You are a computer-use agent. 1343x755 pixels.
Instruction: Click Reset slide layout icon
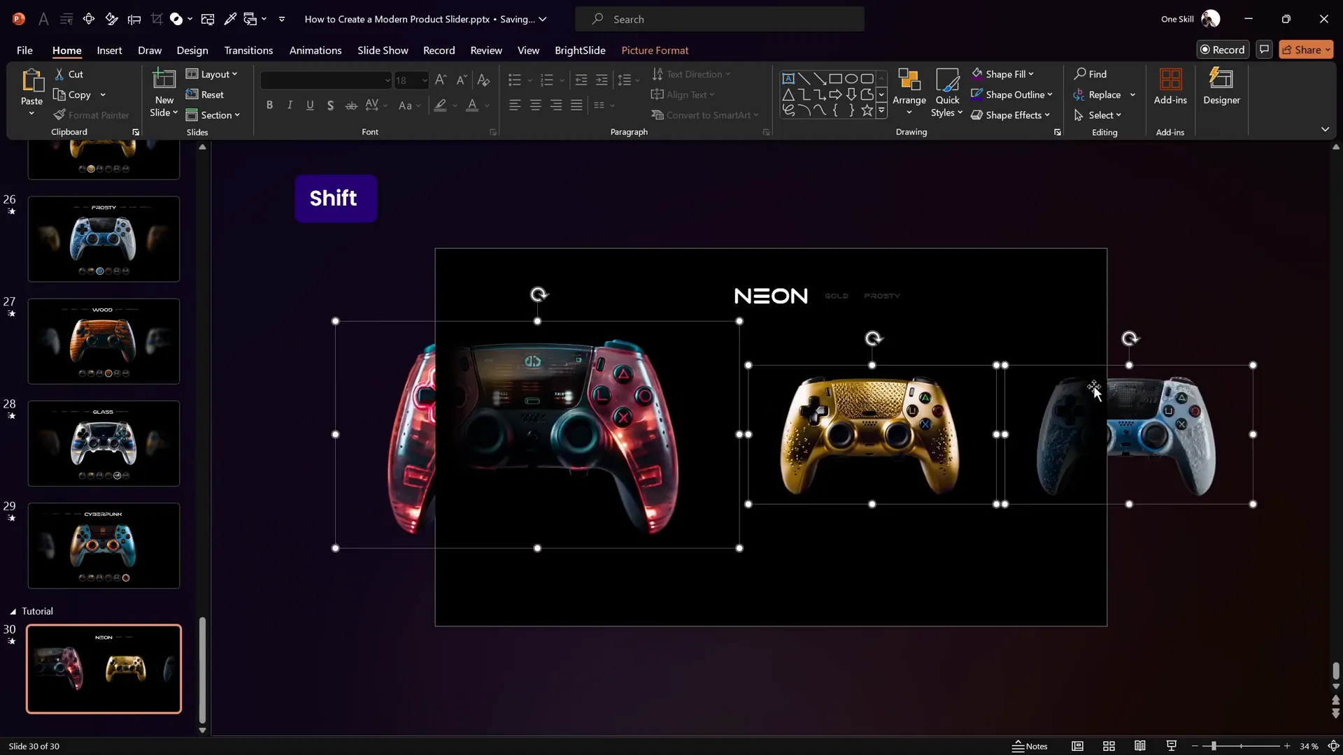click(x=192, y=94)
